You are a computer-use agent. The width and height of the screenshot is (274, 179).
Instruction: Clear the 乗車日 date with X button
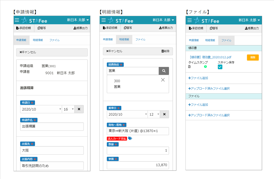coord(164,114)
